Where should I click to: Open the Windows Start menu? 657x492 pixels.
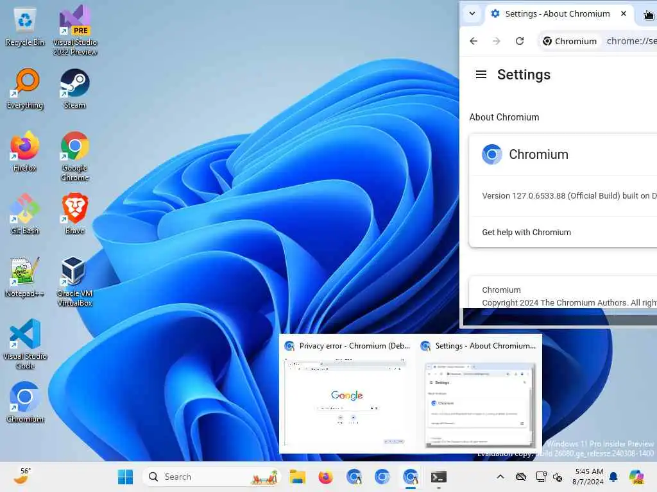tap(125, 477)
